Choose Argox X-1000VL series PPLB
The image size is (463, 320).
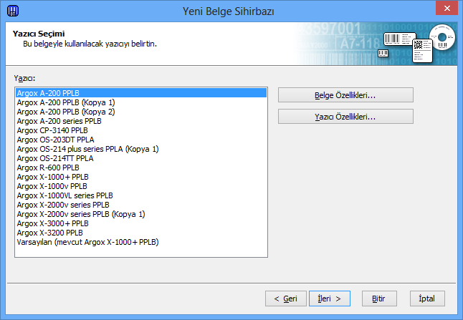pyautogui.click(x=65, y=195)
